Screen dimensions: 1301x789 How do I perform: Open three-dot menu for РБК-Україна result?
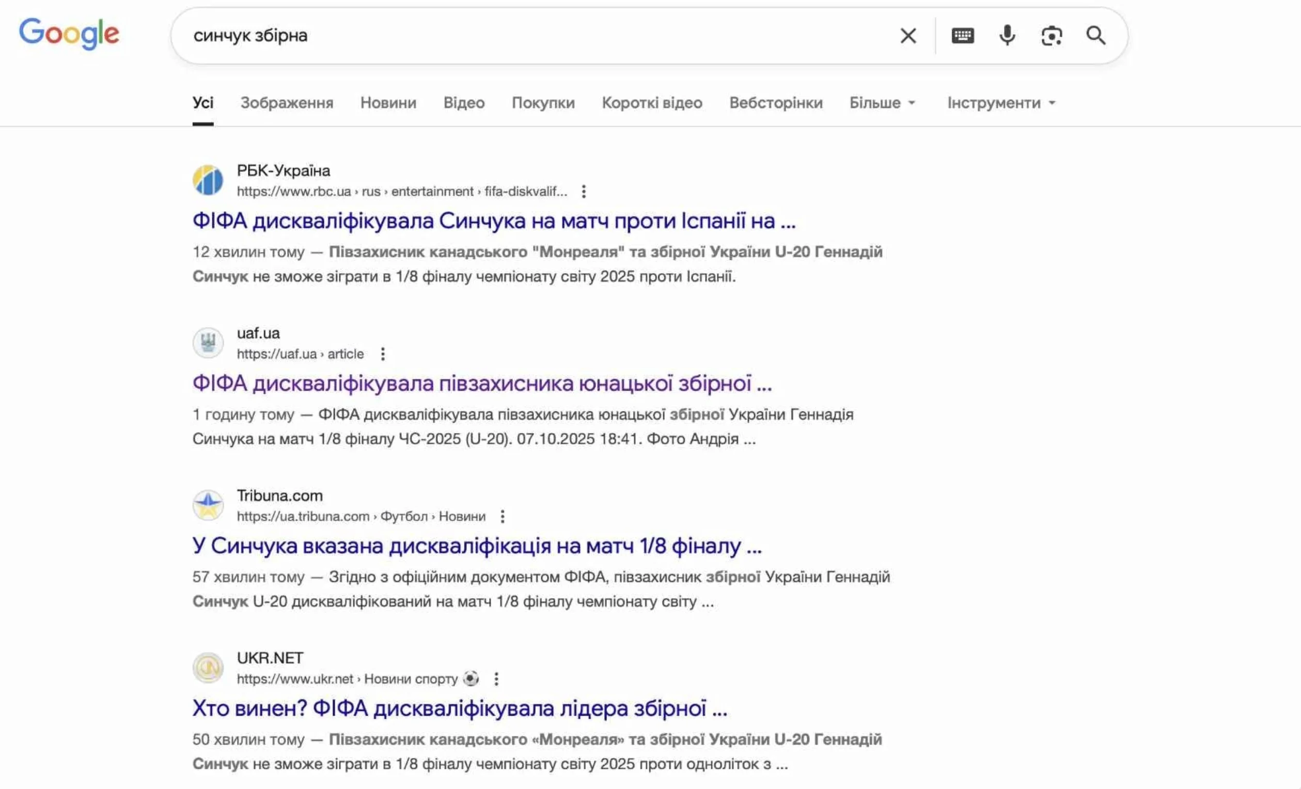[584, 191]
